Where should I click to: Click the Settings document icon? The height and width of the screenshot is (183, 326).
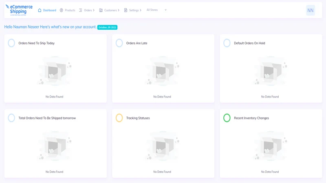click(x=126, y=10)
